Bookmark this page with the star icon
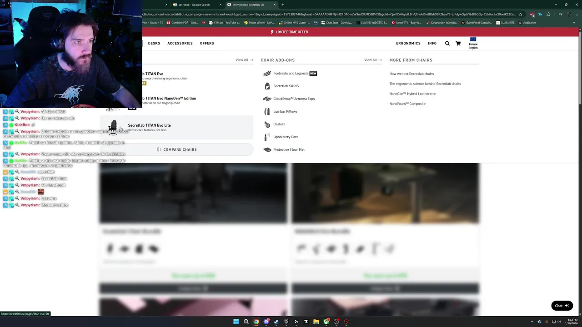Screen dimensions: 582x327 521,14
